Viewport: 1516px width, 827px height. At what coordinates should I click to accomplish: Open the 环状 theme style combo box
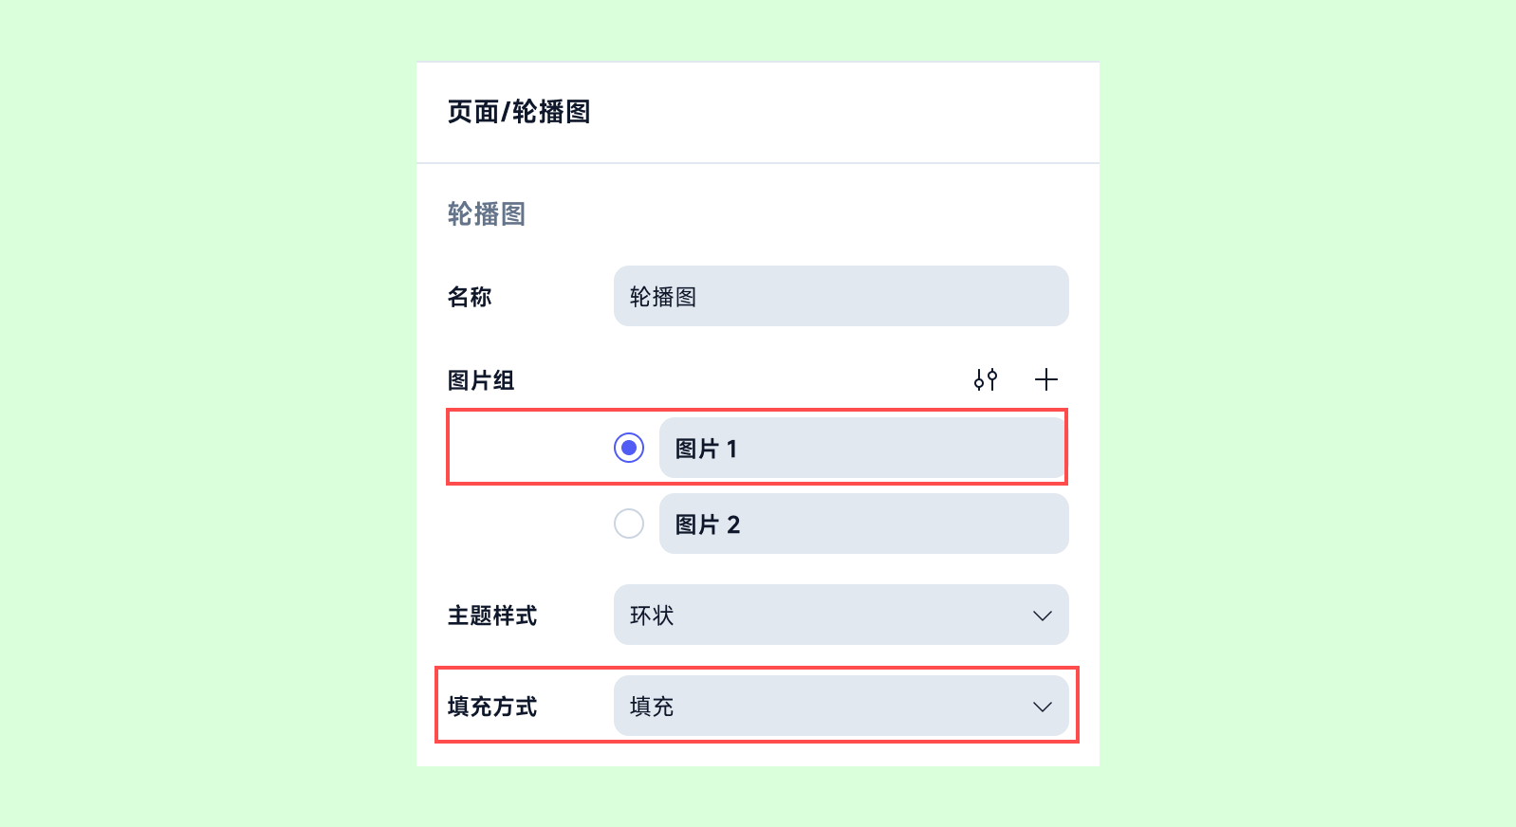point(841,615)
